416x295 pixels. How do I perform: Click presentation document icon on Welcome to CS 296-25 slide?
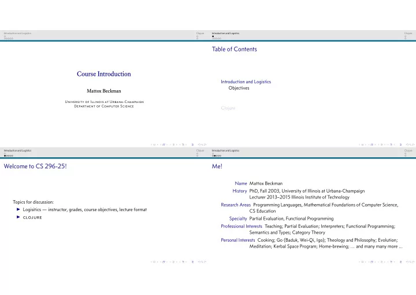[192, 262]
